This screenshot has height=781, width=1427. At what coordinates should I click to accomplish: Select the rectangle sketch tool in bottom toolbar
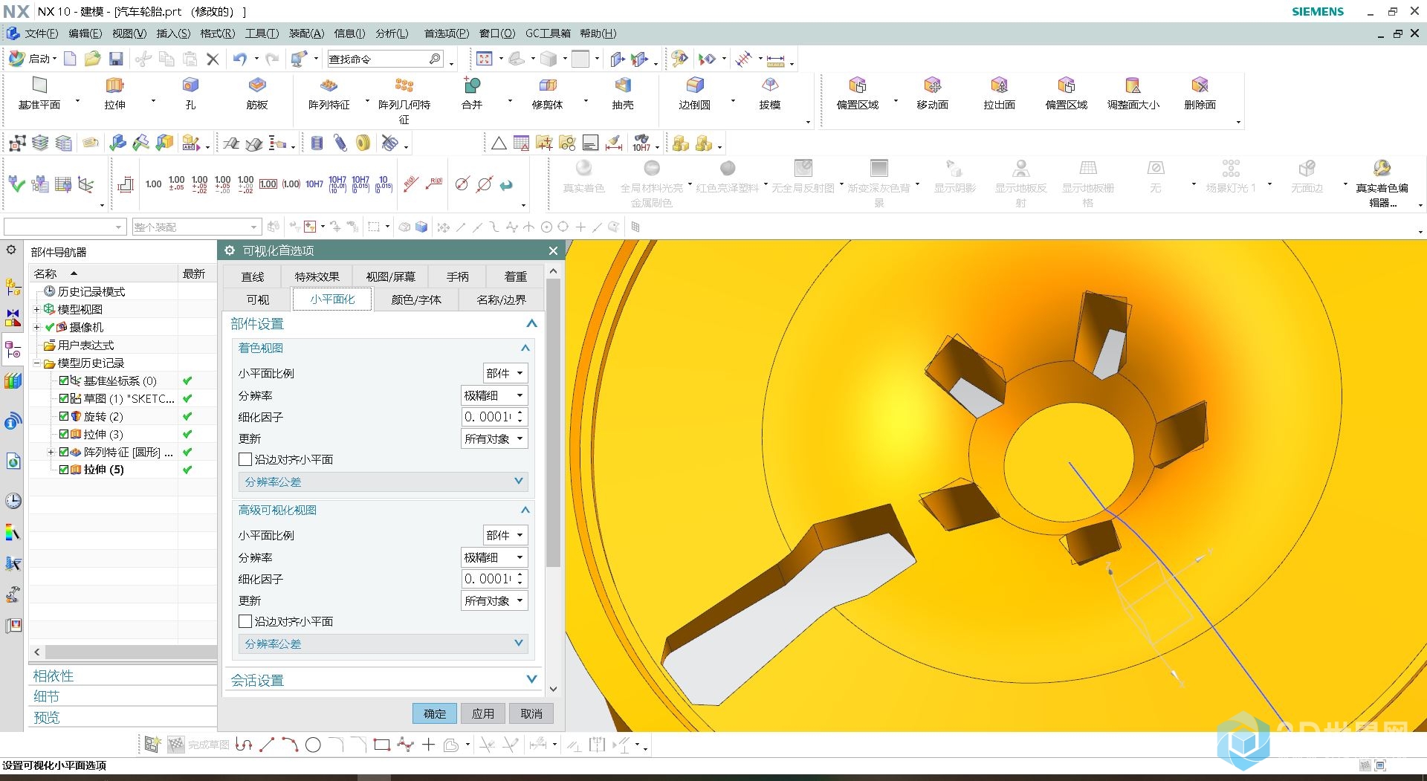(x=382, y=745)
